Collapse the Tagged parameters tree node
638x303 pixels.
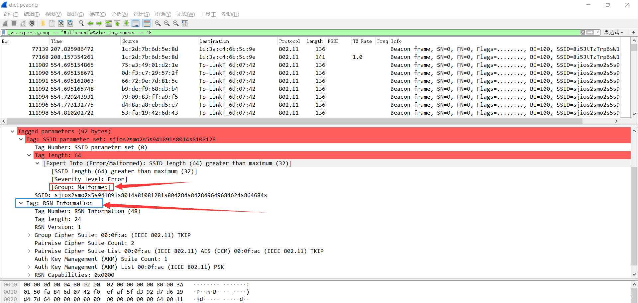13,131
